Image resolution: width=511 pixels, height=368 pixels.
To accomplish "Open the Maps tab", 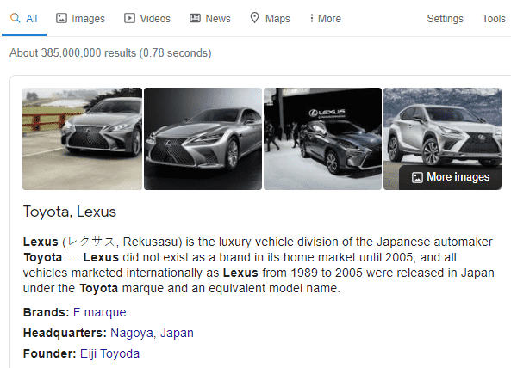I will 270,19.
